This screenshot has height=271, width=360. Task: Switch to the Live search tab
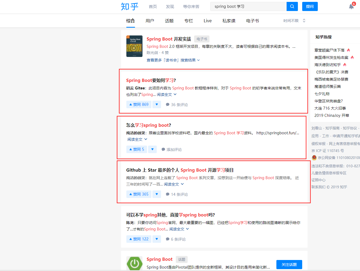208,21
